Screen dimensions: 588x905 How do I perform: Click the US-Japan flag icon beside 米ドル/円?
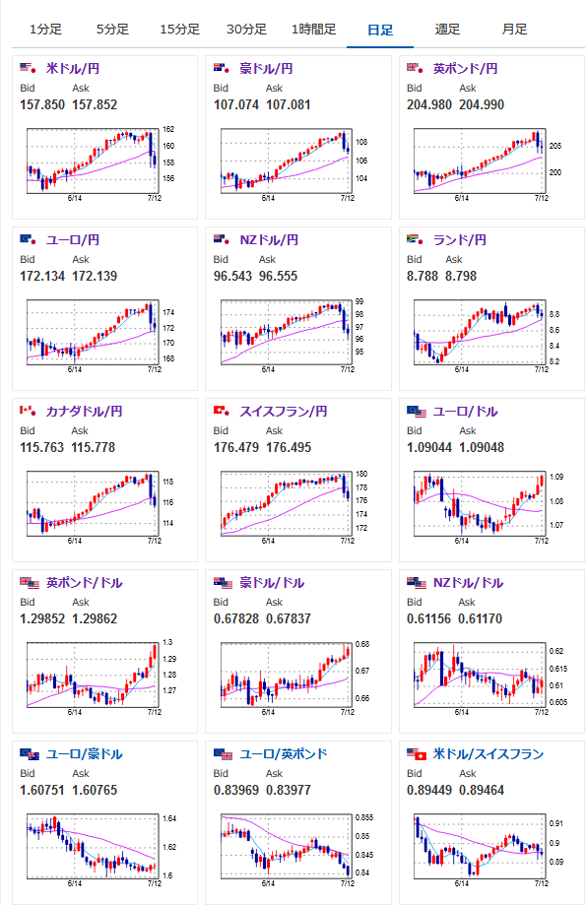point(29,69)
